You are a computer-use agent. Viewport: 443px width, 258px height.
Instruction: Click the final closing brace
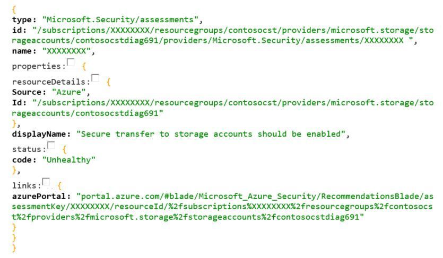pyautogui.click(x=14, y=248)
